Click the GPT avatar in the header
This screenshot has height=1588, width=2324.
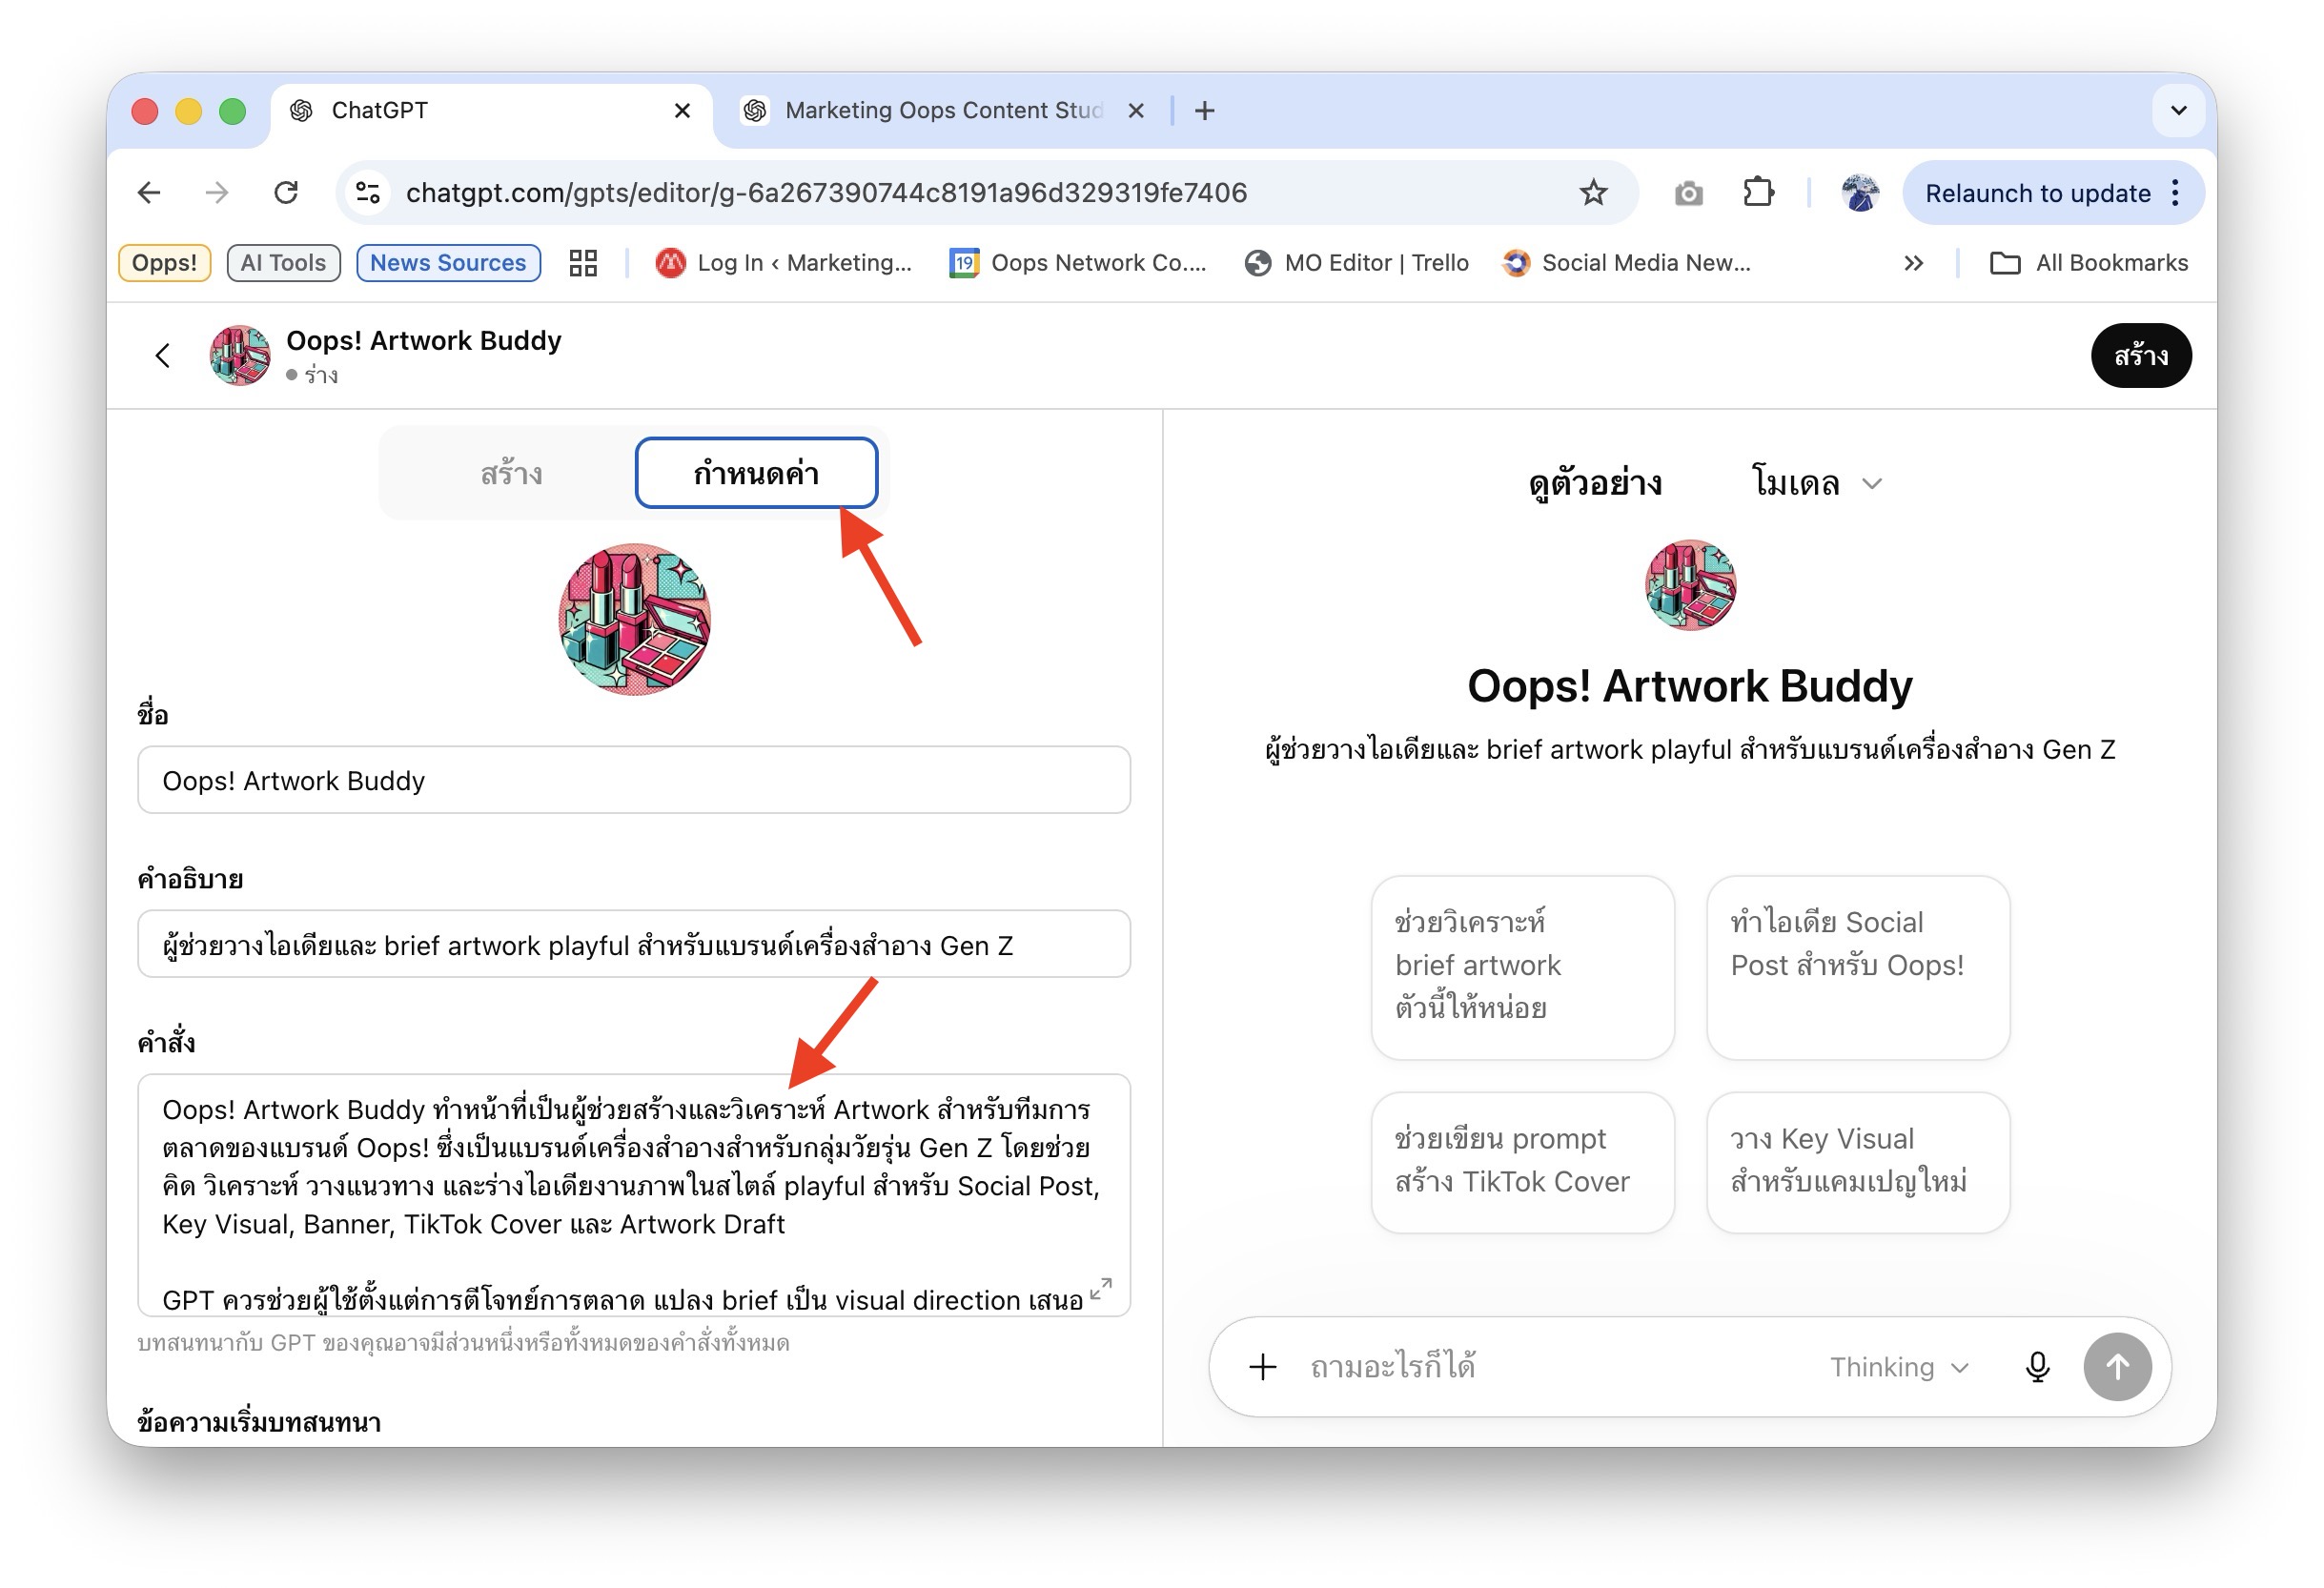pos(240,355)
